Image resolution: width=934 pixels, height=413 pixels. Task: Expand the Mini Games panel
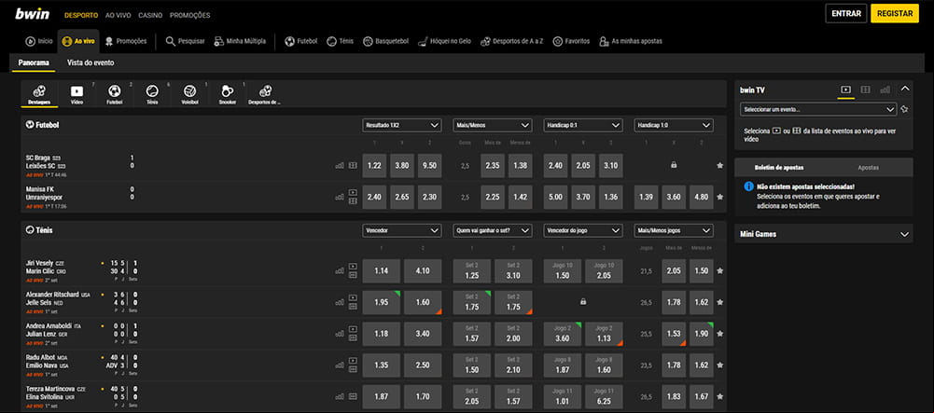(905, 235)
